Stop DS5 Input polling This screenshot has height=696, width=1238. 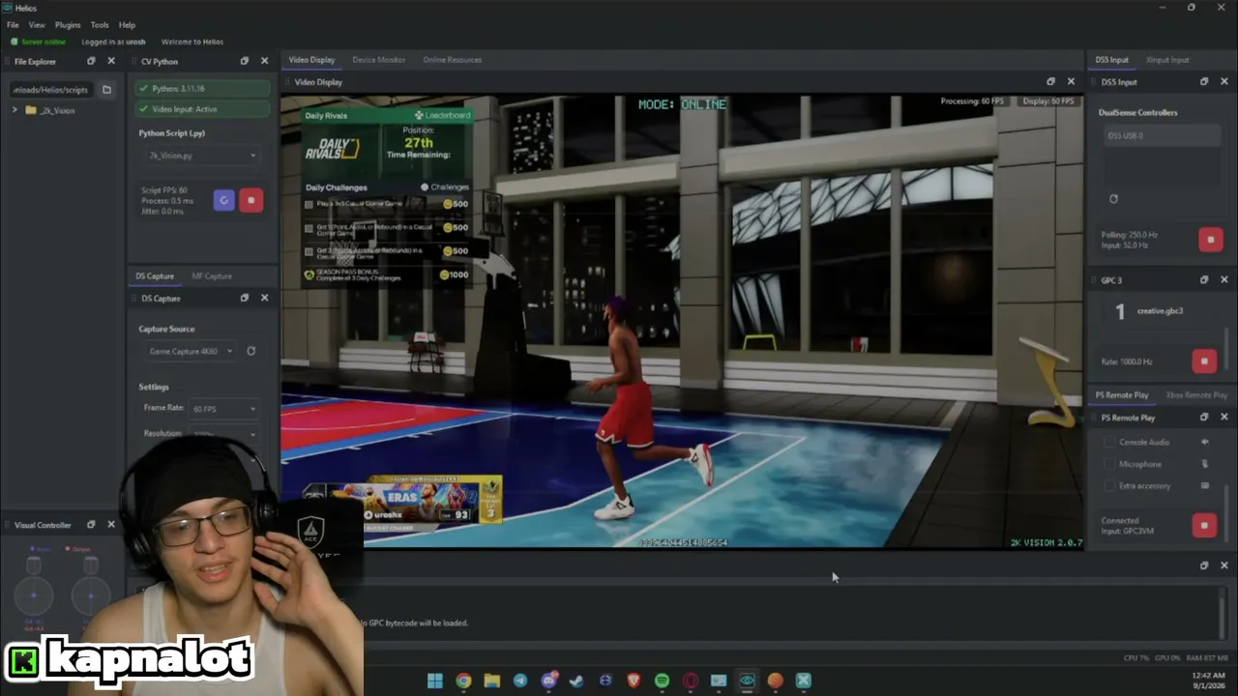tap(1210, 240)
